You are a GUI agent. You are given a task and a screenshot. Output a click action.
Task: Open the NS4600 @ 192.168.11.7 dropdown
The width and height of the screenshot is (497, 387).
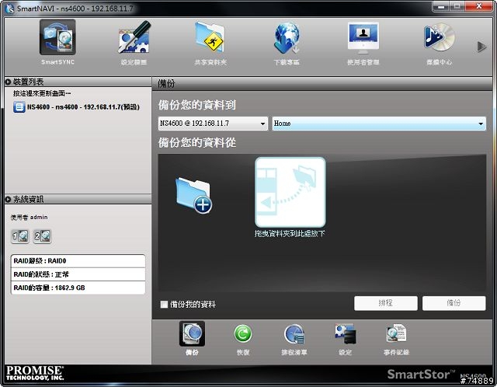click(213, 124)
